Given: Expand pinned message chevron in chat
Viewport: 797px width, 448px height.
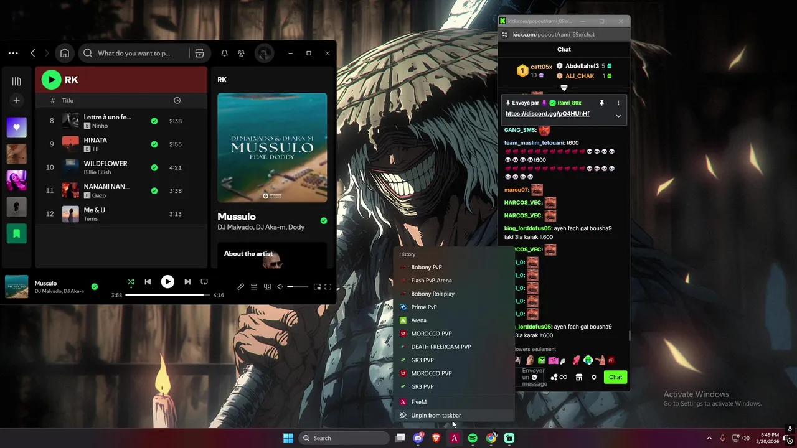Looking at the screenshot, I should pyautogui.click(x=618, y=116).
